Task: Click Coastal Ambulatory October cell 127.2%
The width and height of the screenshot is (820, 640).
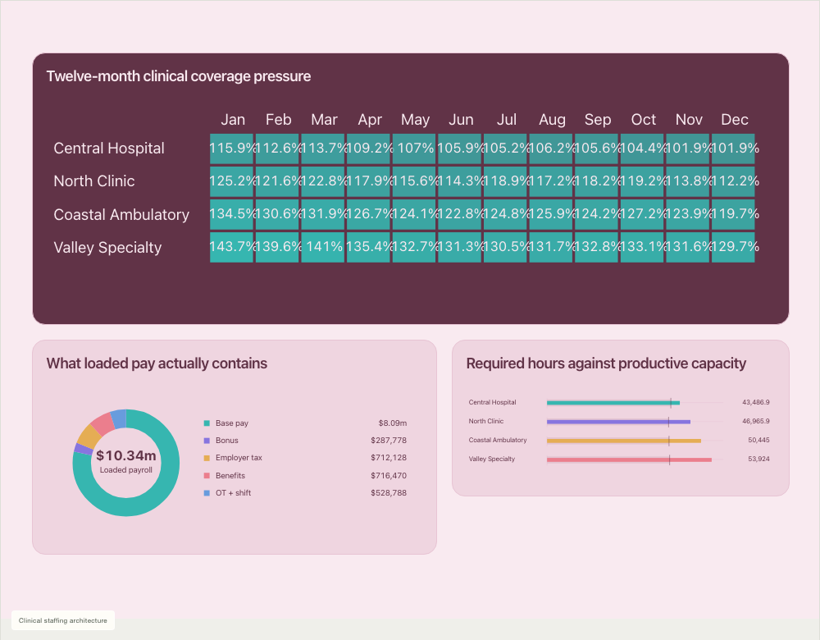Action: (642, 214)
